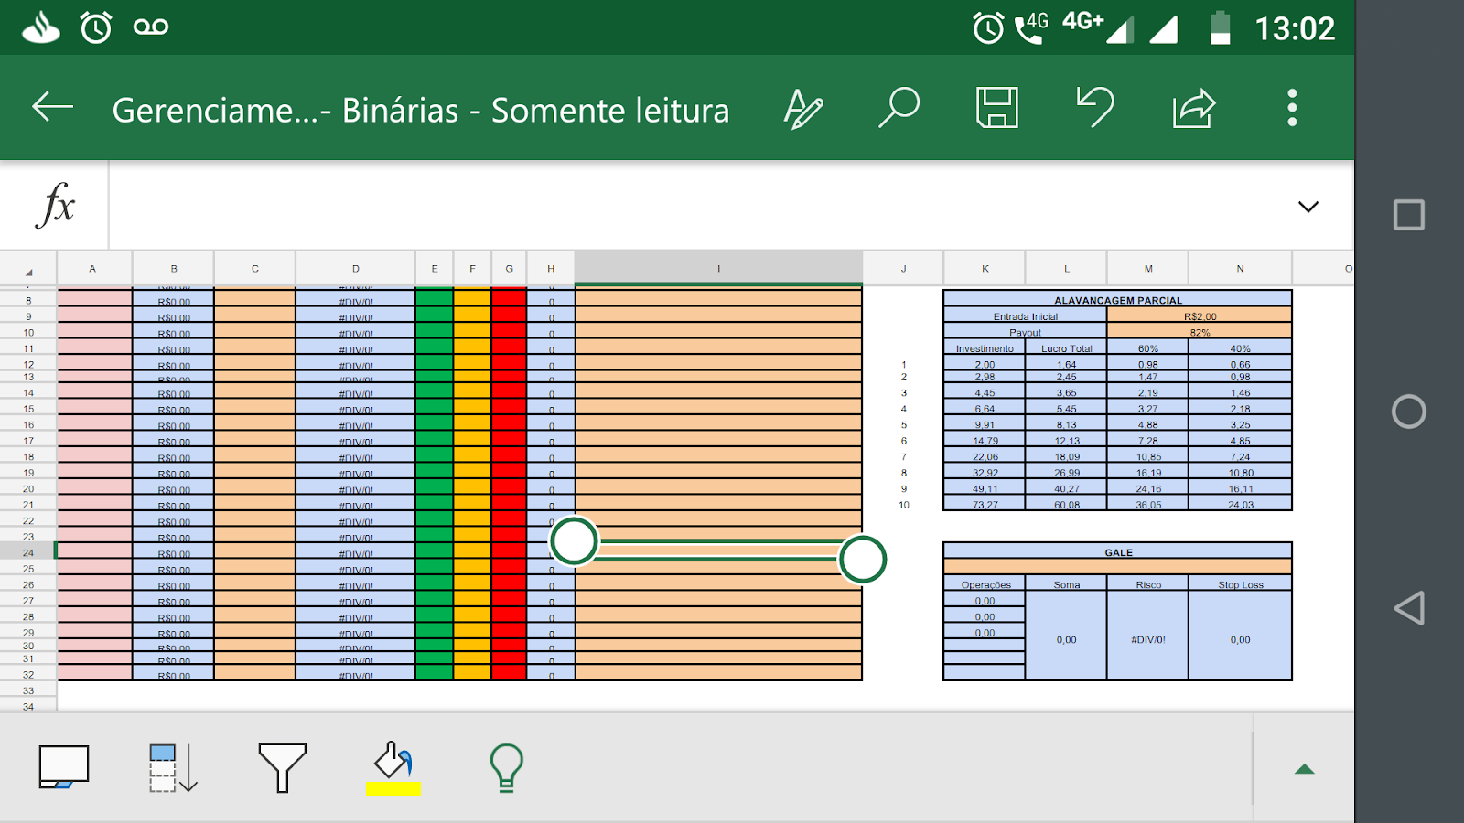Open the font formatting editor

[804, 107]
